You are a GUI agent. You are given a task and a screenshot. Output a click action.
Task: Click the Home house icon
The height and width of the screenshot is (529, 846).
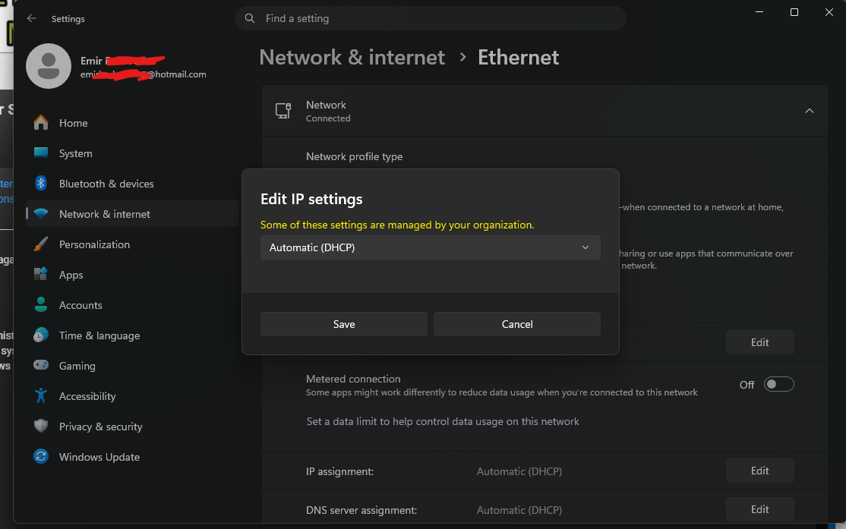41,123
